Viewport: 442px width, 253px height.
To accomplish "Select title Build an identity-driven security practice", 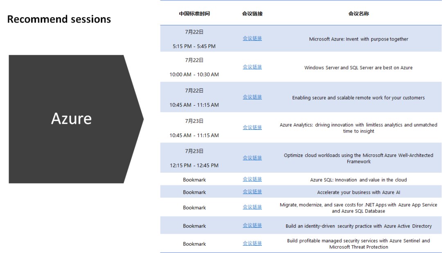I will point(359,226).
